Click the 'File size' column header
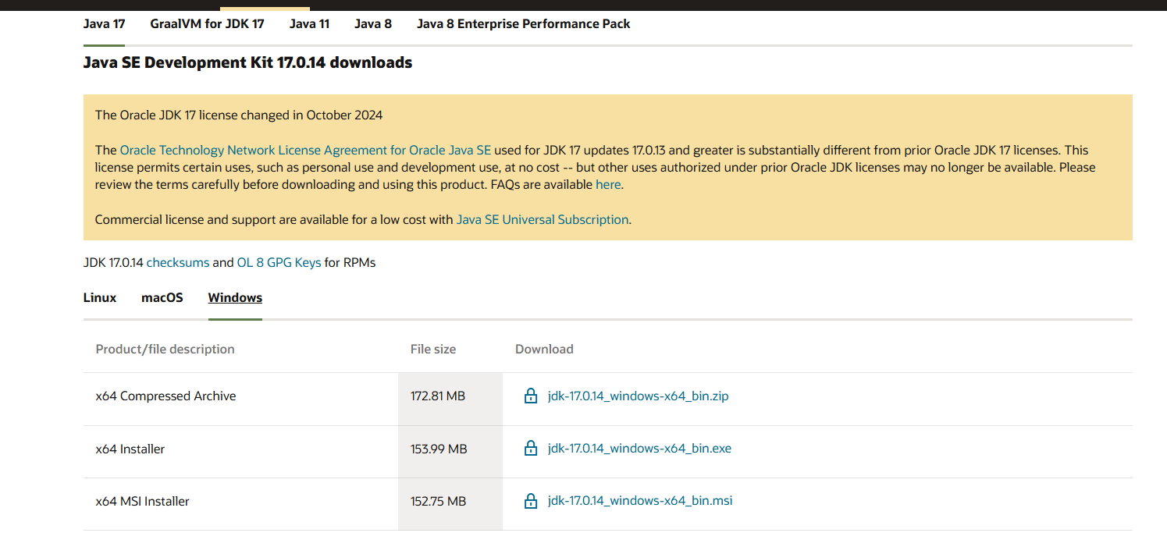Image resolution: width=1167 pixels, height=554 pixels. (x=433, y=349)
